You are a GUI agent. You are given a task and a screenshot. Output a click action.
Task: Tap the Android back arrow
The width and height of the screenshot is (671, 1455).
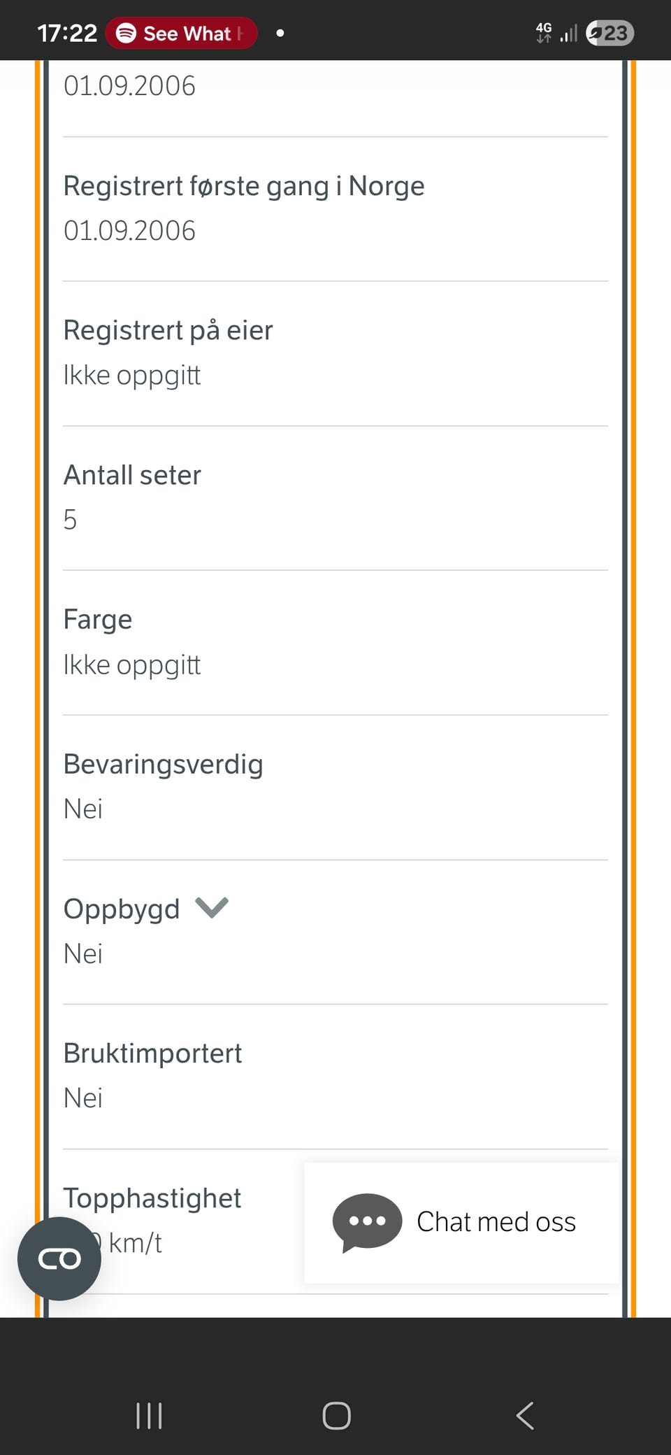click(x=525, y=1415)
